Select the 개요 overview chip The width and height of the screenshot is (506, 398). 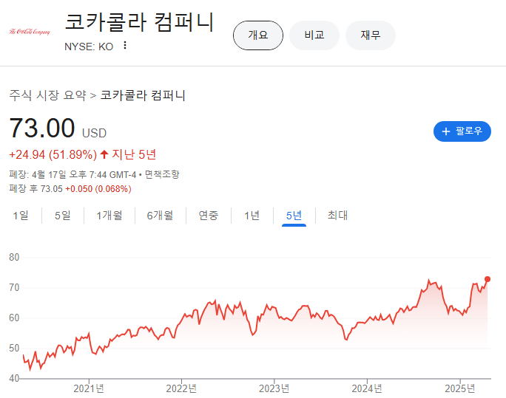point(258,35)
